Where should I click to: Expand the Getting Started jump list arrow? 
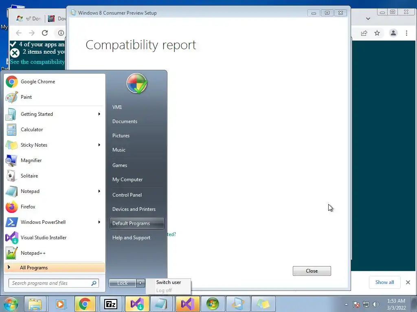[x=99, y=114]
